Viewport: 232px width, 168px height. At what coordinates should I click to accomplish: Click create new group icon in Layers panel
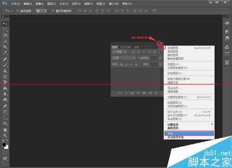pos(144,93)
